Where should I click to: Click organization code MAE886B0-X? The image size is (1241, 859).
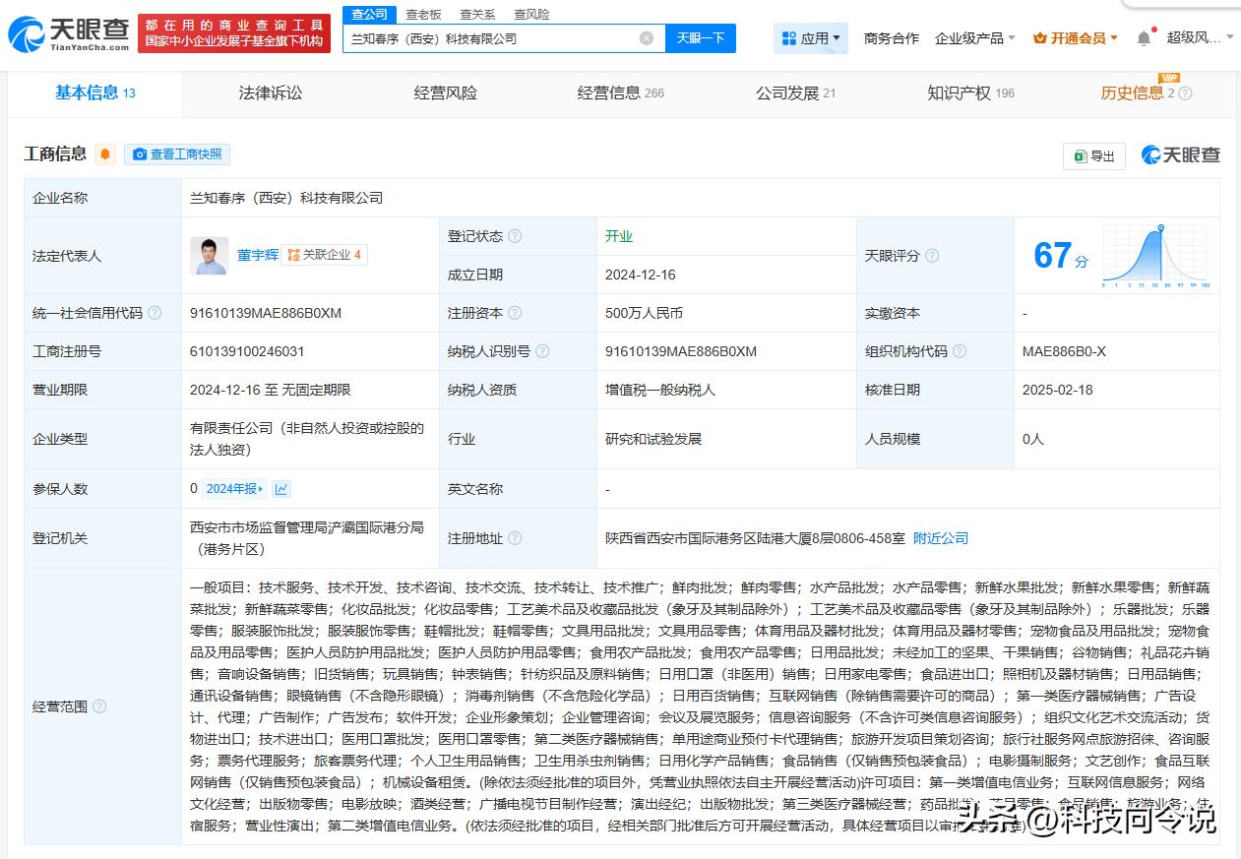coord(1065,351)
